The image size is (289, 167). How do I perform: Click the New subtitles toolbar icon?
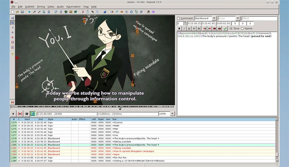click(x=12, y=12)
